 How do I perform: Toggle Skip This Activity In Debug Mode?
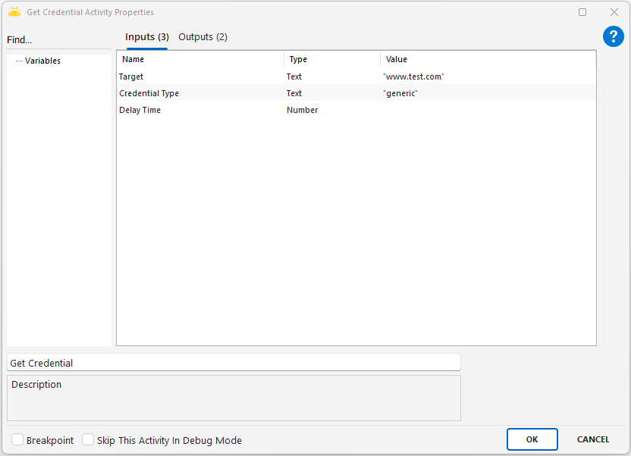[x=88, y=440]
